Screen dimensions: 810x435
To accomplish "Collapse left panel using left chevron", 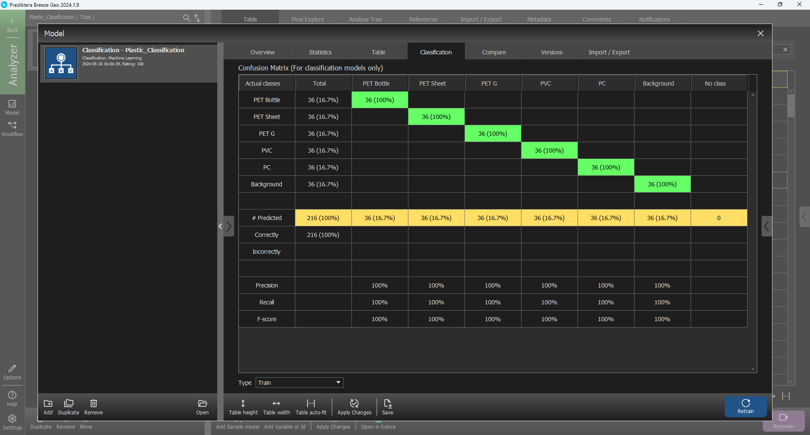I will (220, 226).
